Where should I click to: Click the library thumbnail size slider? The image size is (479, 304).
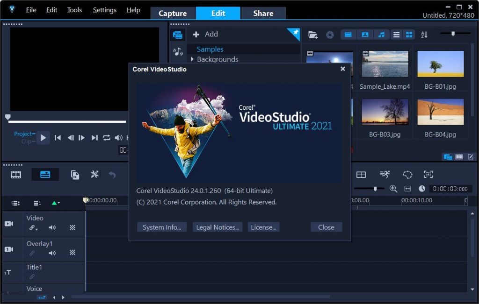[x=452, y=34]
